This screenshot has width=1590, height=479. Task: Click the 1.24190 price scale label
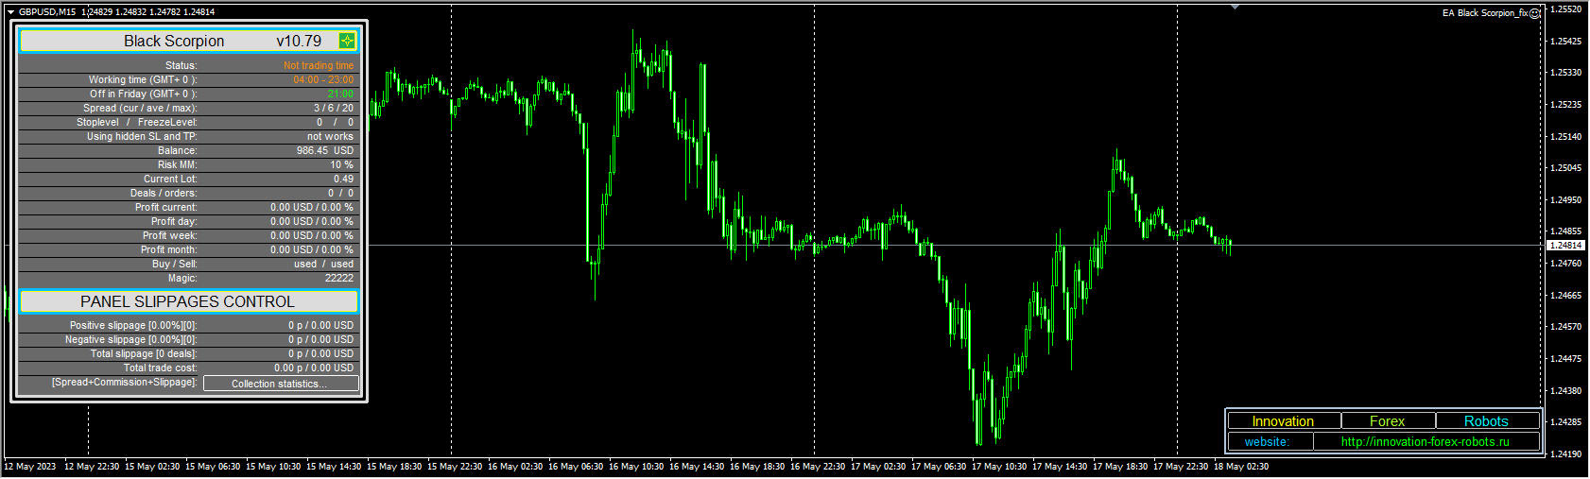coord(1565,454)
